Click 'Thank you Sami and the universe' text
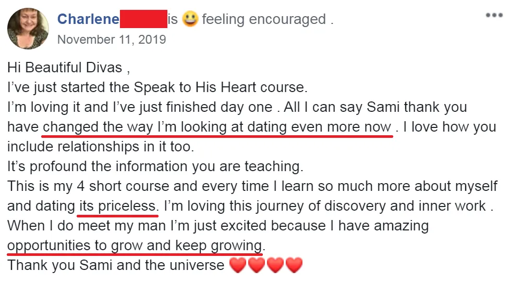Screen dimensions: 510x284 tap(116, 265)
